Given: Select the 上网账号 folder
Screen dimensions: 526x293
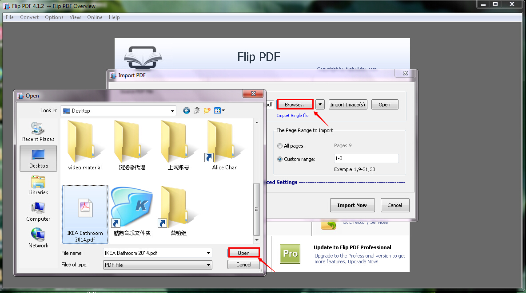Looking at the screenshot, I should coord(178,146).
